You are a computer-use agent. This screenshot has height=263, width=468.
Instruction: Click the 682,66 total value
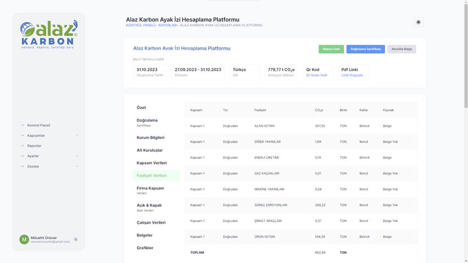(320, 252)
